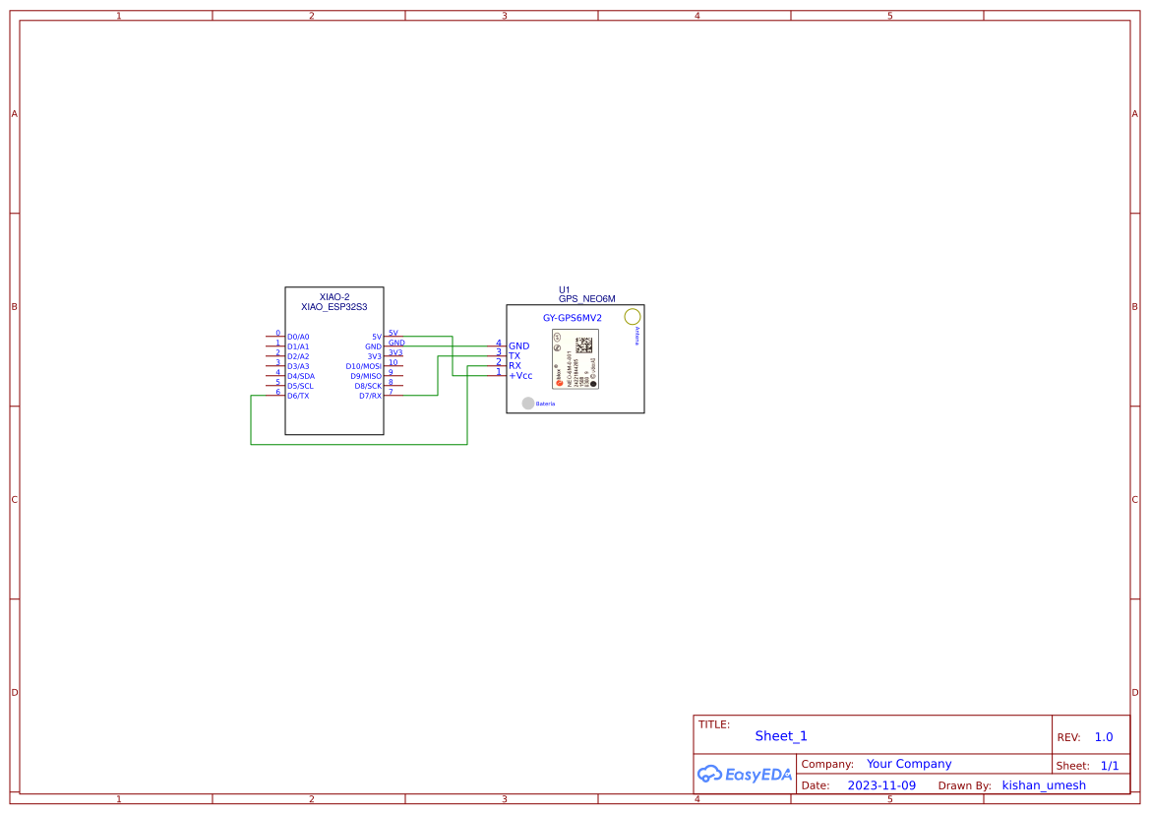
Task: Click the TX pin on GPS module
Action: point(514,355)
